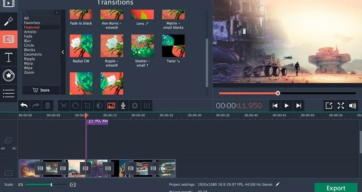The width and height of the screenshot is (362, 192).
Task: Open the media import tab icon
Action: [x=9, y=4]
